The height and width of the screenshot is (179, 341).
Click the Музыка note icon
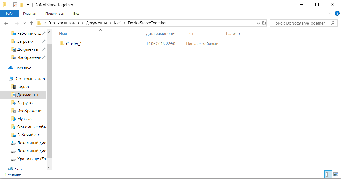tap(14, 119)
